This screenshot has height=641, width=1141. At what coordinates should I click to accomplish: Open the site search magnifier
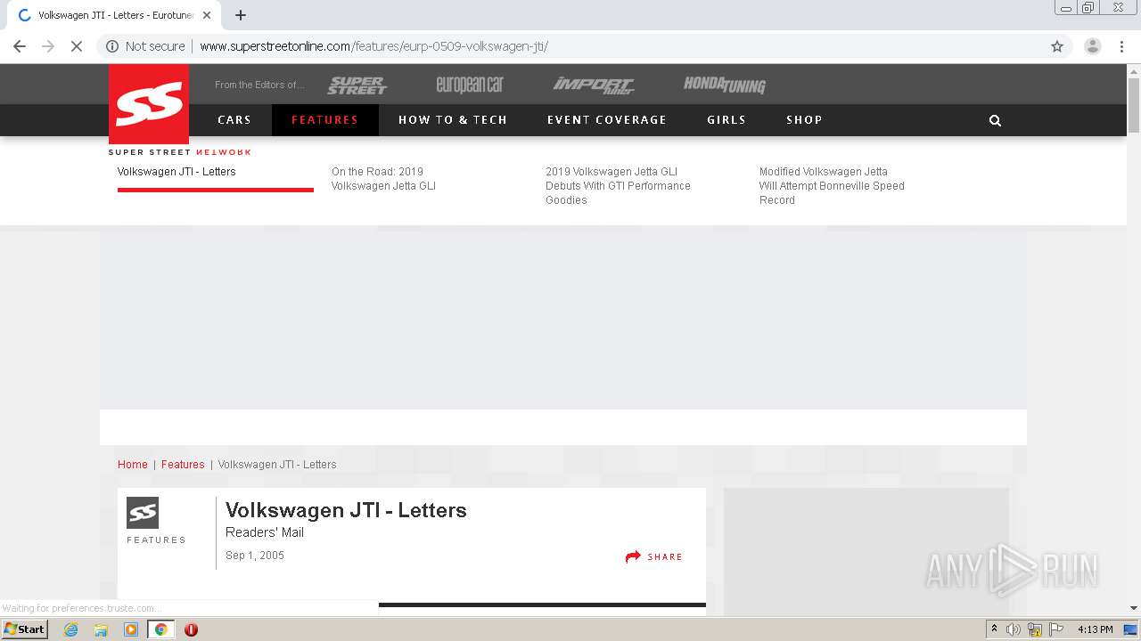click(996, 120)
